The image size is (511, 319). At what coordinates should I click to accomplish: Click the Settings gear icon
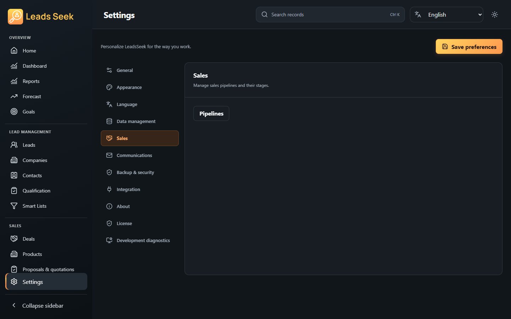tap(14, 282)
